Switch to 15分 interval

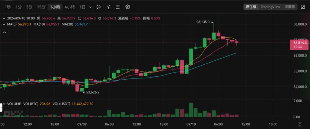pyautogui.click(x=41, y=7)
